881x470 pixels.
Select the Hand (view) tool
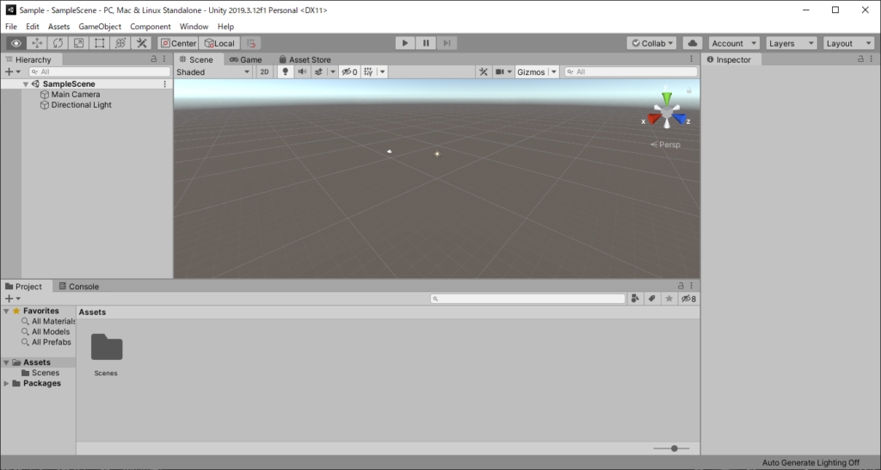15,43
